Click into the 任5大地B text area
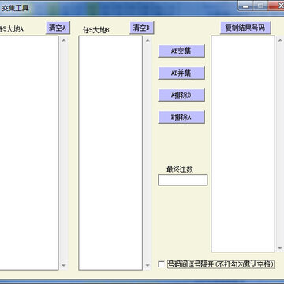Screen dimensions: 284x284 (110, 153)
